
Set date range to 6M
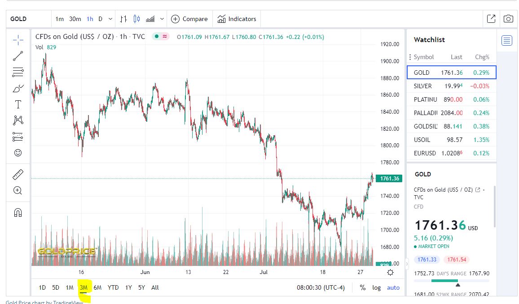click(x=97, y=287)
